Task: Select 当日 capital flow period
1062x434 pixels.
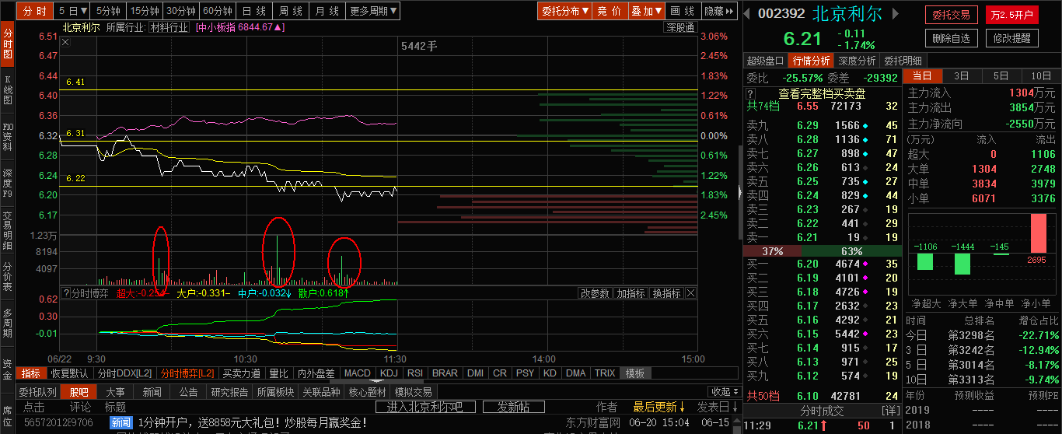Action: (922, 75)
